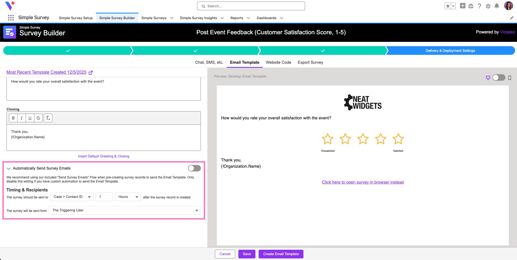Screen dimensions: 517x260
Task: Toggle desktop/mobile preview switch
Action: tap(499, 77)
